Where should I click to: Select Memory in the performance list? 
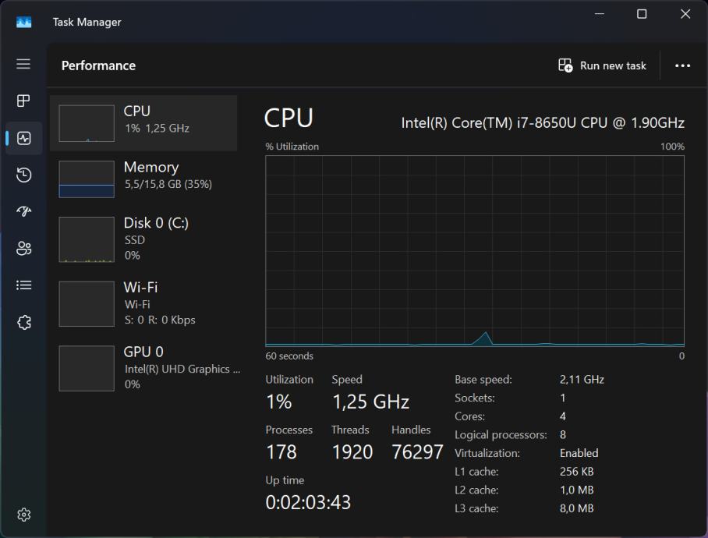coord(143,179)
